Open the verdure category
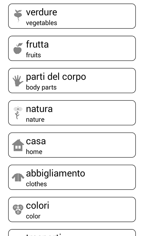The height and width of the screenshot is (236, 144). pyautogui.click(x=72, y=16)
